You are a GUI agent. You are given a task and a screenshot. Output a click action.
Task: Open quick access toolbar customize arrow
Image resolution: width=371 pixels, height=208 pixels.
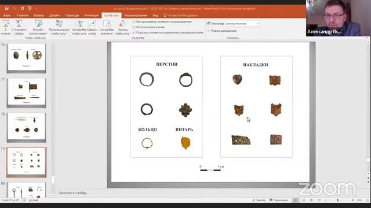[x=37, y=8]
